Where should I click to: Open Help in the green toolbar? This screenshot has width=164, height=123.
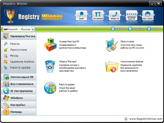153,29
